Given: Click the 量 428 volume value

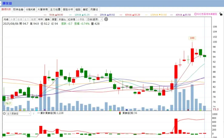Looking at the screenshot, I should [95, 24].
